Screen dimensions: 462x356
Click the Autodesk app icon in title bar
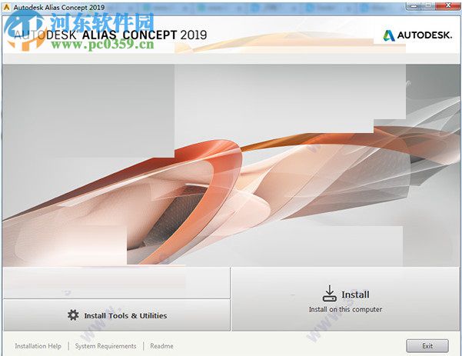(x=6, y=7)
